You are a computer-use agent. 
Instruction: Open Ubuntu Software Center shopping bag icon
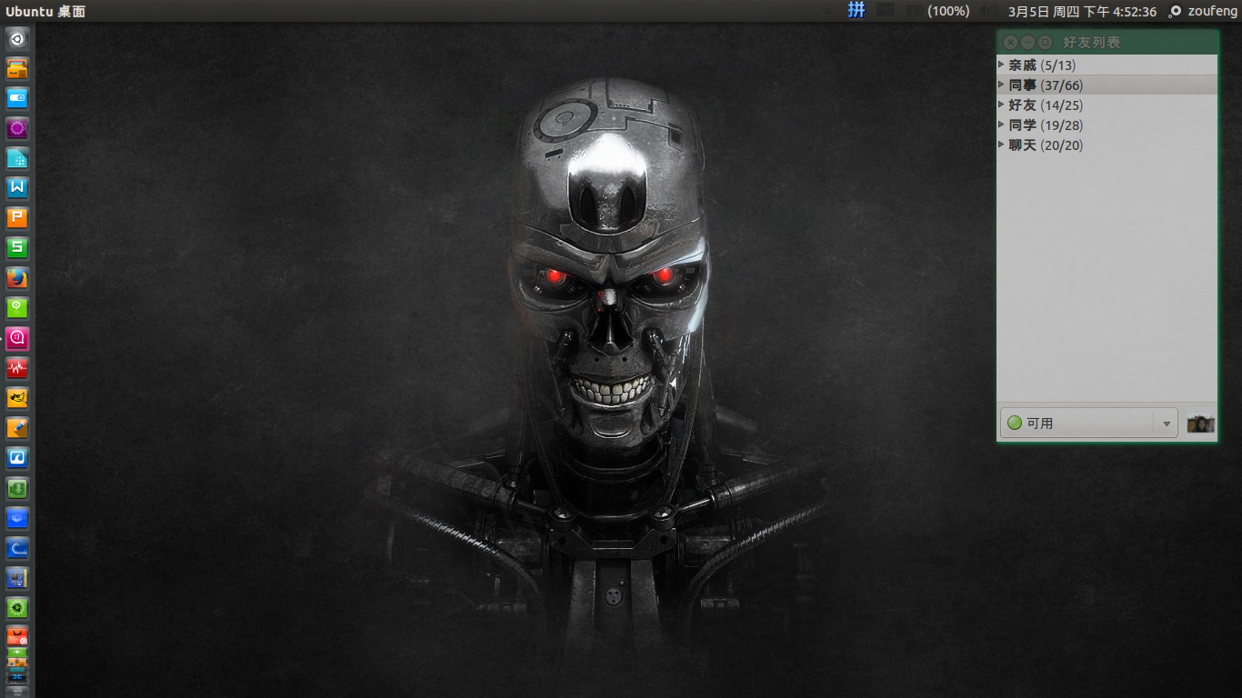18,636
